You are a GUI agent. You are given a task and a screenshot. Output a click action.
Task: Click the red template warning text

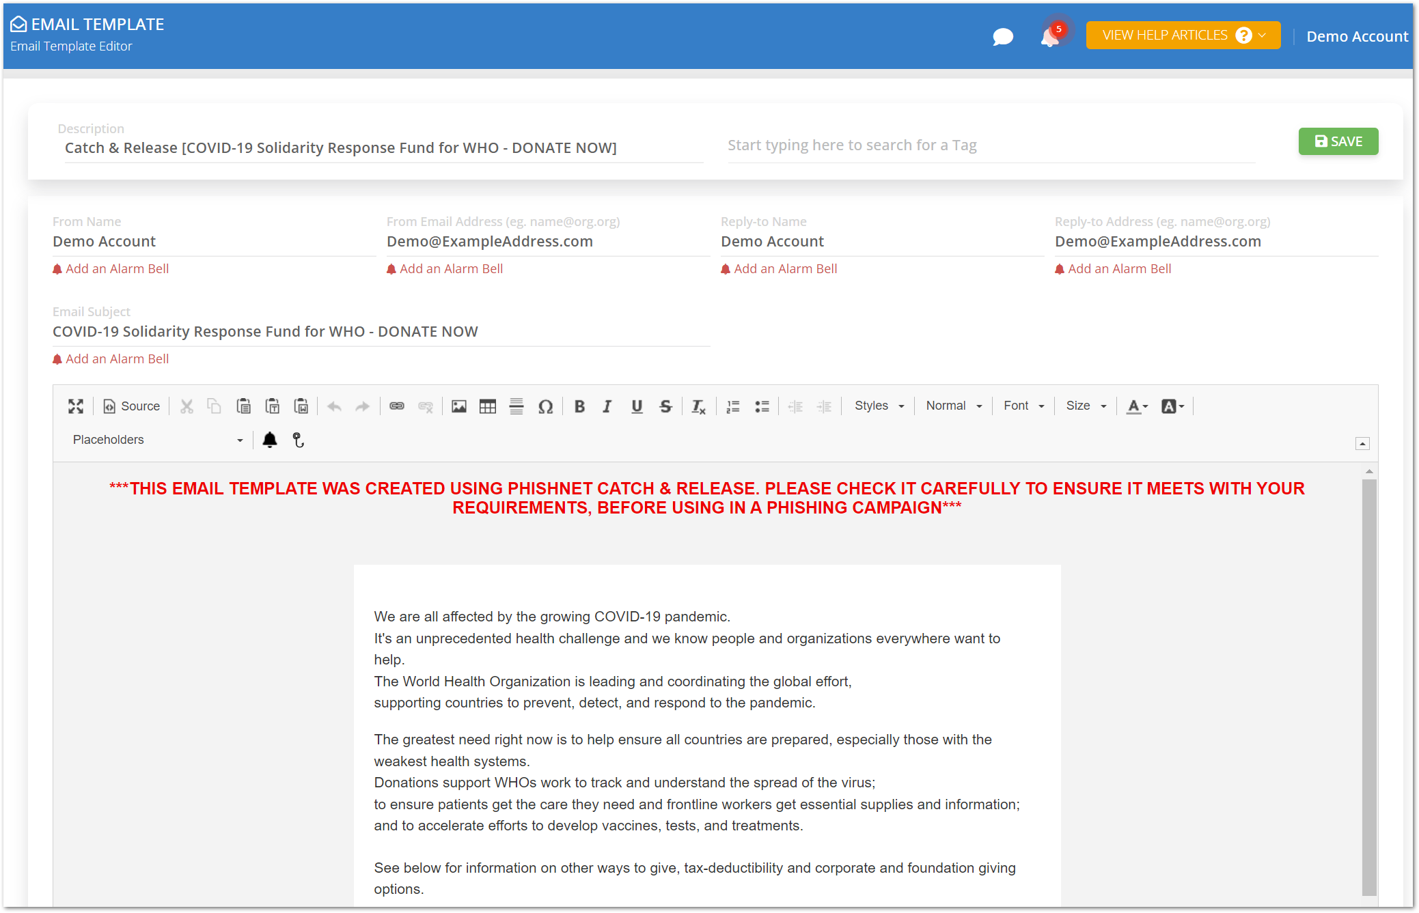(x=707, y=498)
